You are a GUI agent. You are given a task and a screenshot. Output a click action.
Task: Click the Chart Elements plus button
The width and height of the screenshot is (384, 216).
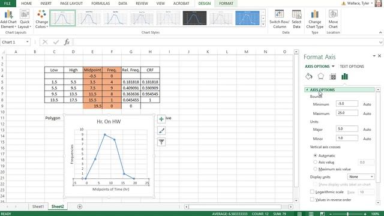(161, 119)
